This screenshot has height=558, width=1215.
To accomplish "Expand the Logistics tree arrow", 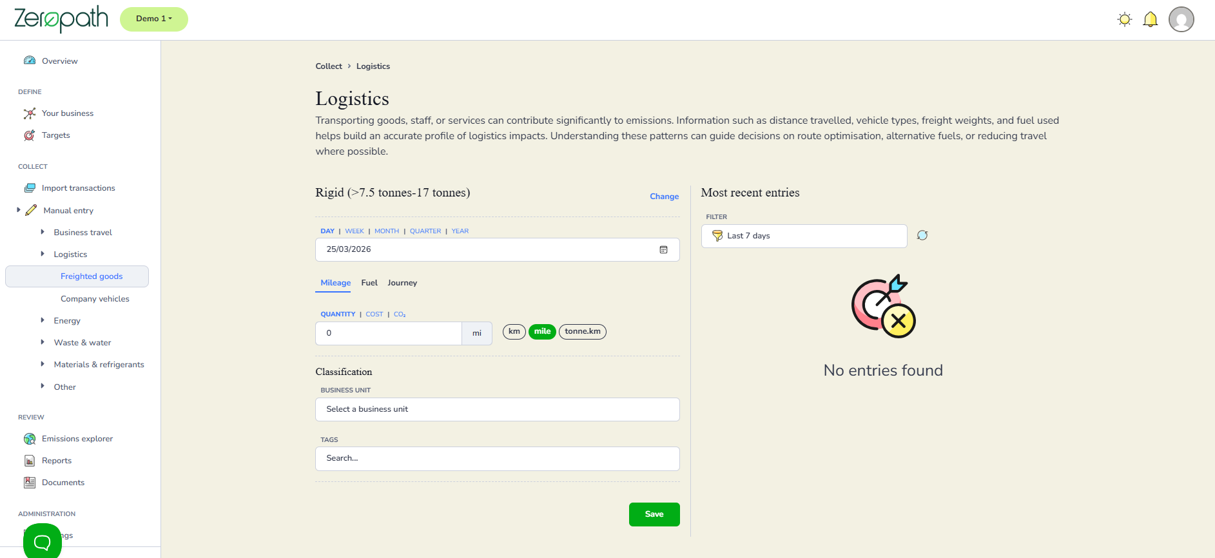I will coord(43,254).
